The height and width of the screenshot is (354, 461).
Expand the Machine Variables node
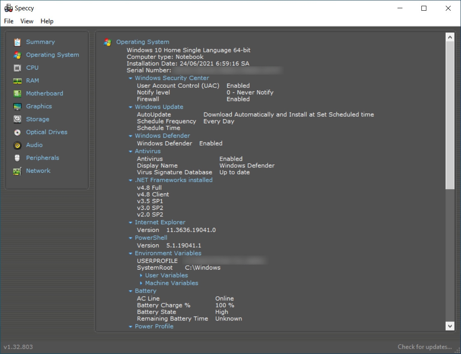pyautogui.click(x=141, y=283)
